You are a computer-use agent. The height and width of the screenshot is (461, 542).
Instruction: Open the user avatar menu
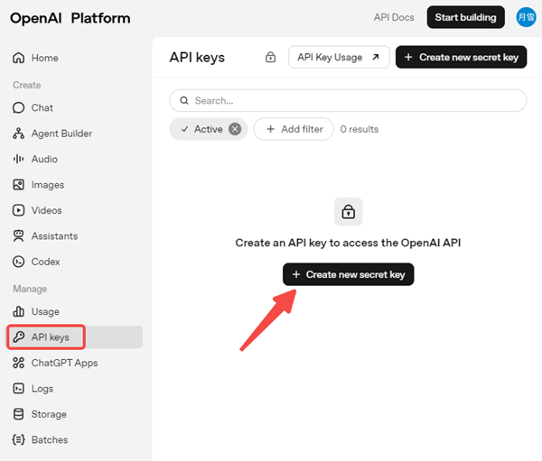[526, 17]
